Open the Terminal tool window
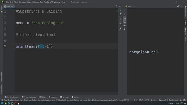Image resolution: width=187 pixels, height=105 pixels. tap(64, 97)
